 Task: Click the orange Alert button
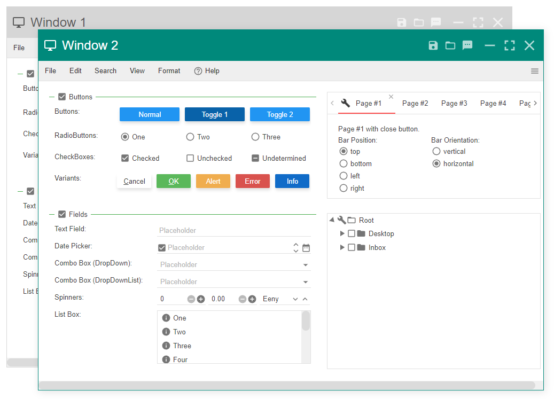click(x=213, y=181)
